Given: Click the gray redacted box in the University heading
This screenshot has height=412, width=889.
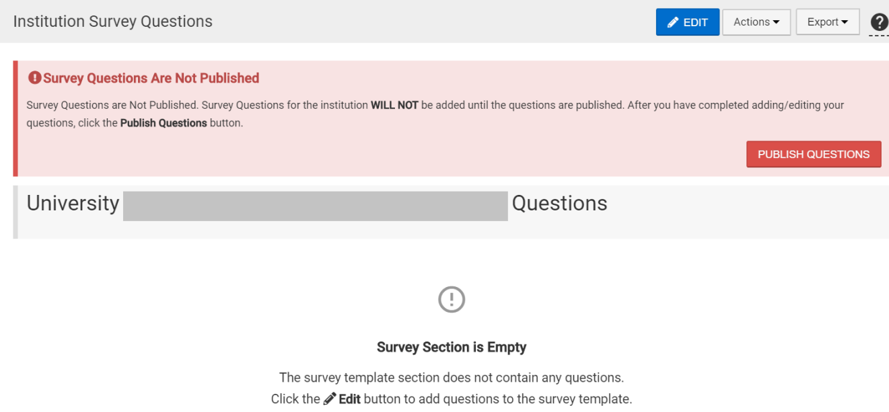Looking at the screenshot, I should coord(316,206).
